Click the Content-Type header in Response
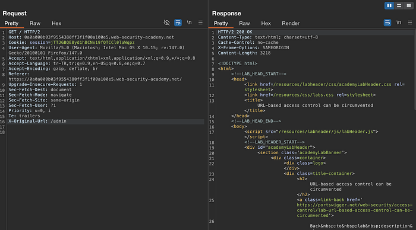Viewport: 416px width, 230px height. 267,37
